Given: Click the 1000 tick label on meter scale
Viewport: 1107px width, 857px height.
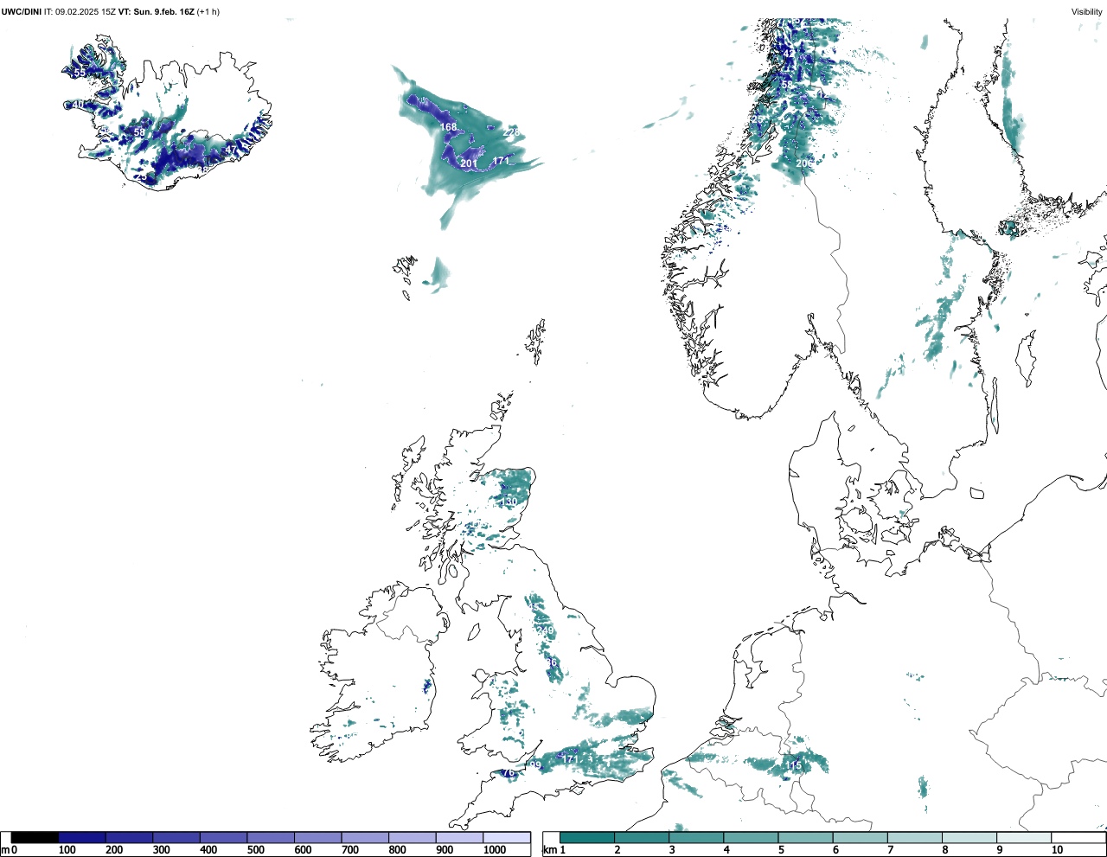Looking at the screenshot, I should [495, 850].
